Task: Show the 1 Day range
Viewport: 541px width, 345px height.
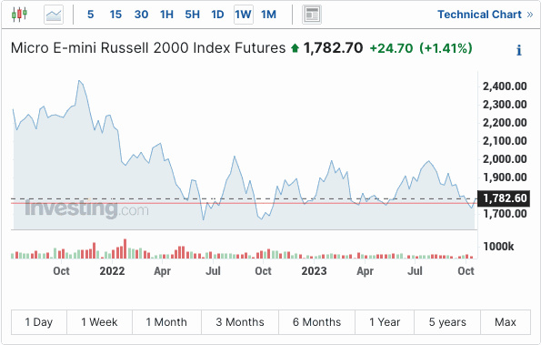Action: (x=39, y=322)
